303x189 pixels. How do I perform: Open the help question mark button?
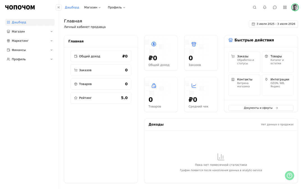[289, 176]
